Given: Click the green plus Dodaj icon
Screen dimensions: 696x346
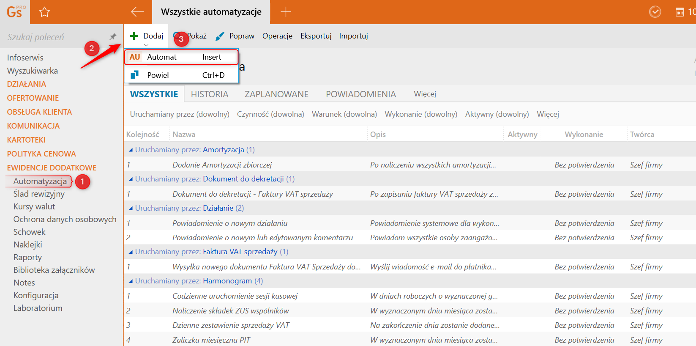Looking at the screenshot, I should [134, 36].
